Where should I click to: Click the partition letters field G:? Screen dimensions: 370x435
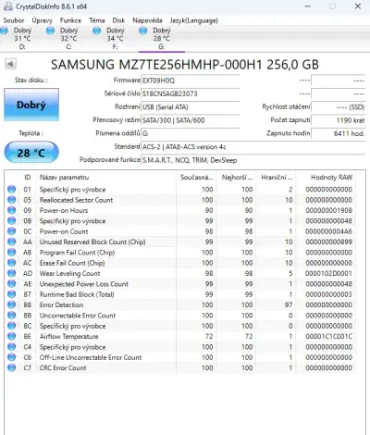[x=190, y=133]
